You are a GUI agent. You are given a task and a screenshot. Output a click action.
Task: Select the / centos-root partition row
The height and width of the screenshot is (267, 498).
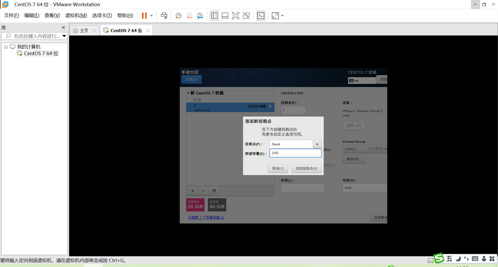tap(230, 107)
